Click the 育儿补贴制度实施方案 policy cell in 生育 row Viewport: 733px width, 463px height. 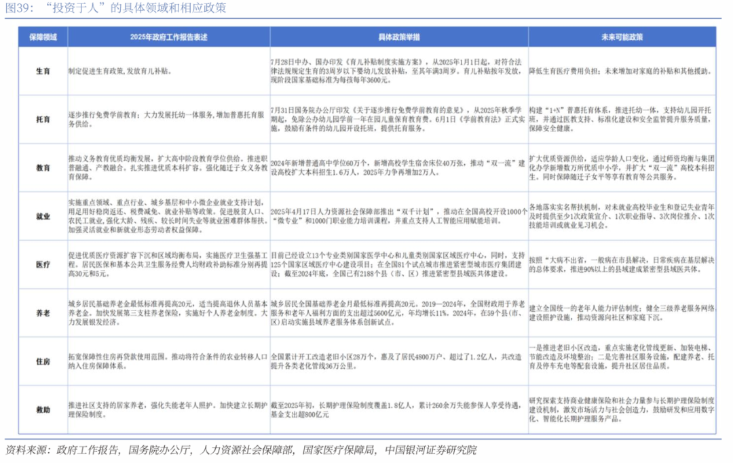pos(398,70)
